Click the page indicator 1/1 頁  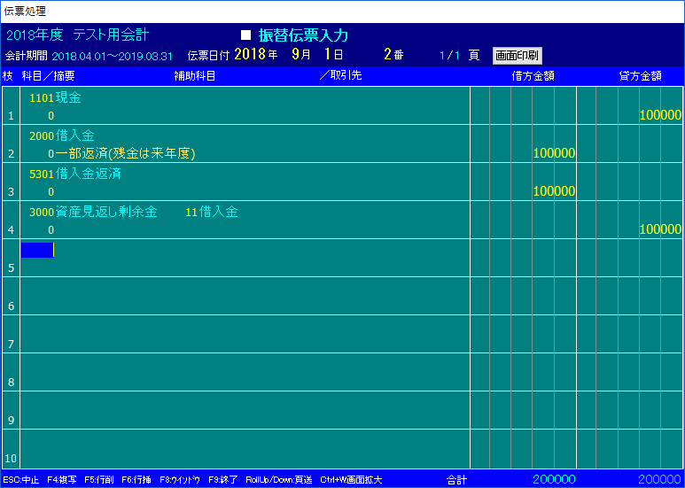pos(460,56)
